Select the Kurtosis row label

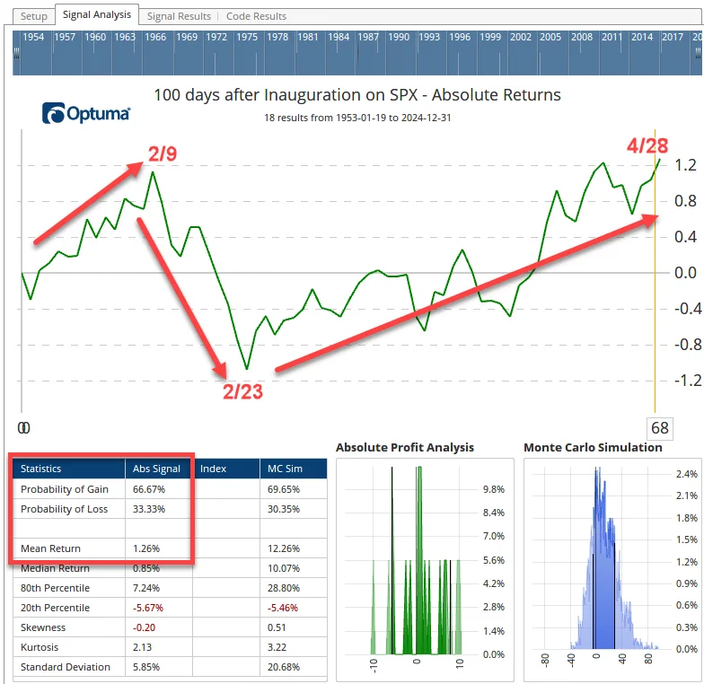(x=40, y=647)
